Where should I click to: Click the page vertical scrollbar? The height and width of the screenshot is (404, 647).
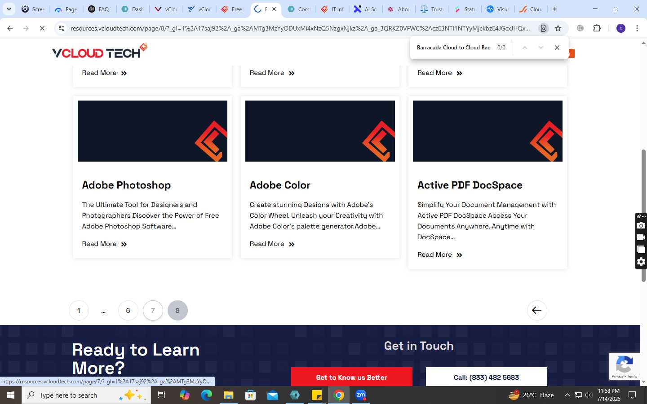(643, 215)
